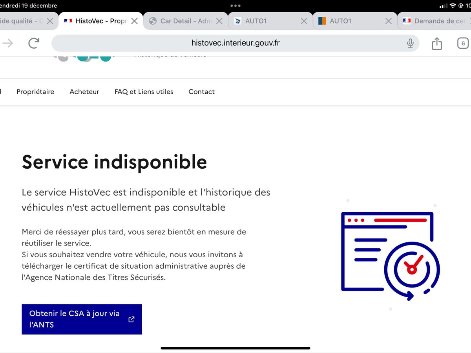Click the 'Service indisponible' heading
This screenshot has height=353, width=471.
115,162
